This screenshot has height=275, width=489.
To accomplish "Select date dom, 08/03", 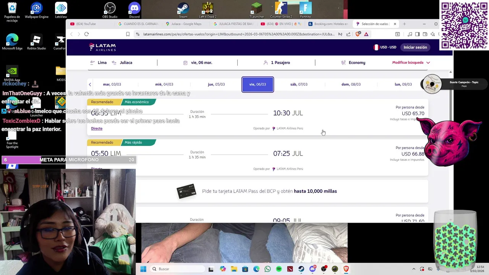I will [x=351, y=84].
